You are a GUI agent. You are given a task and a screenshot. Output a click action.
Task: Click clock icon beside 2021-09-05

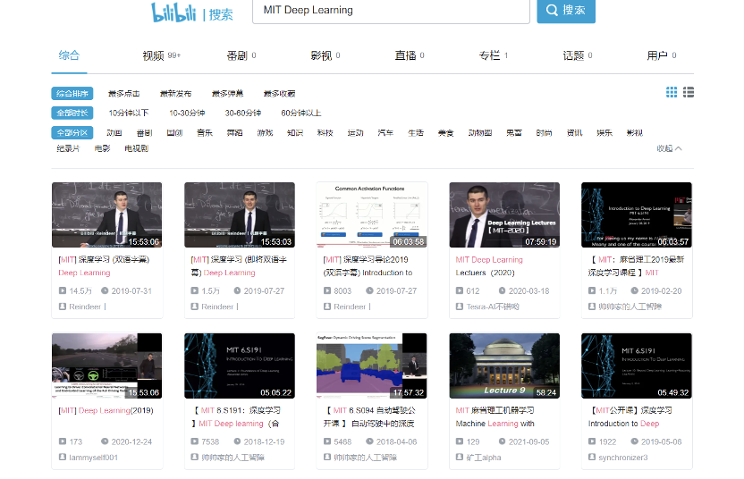[502, 441]
